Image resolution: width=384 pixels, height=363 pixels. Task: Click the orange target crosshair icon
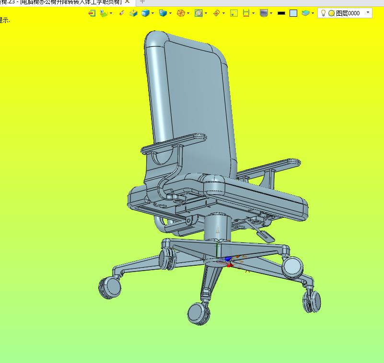click(216, 13)
